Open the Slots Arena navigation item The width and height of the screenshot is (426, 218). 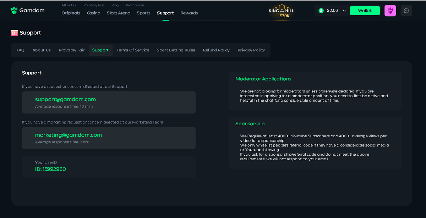(119, 13)
